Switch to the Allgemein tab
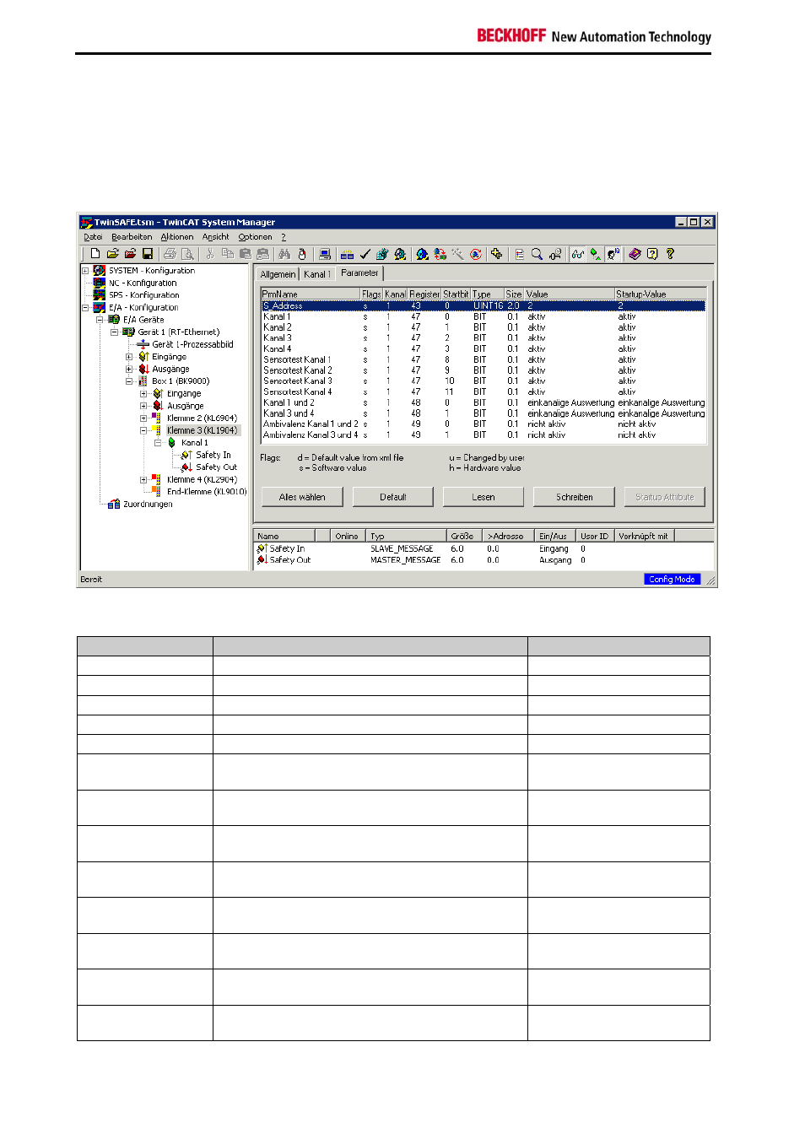Viewport: 805px width, 1139px height. [278, 274]
